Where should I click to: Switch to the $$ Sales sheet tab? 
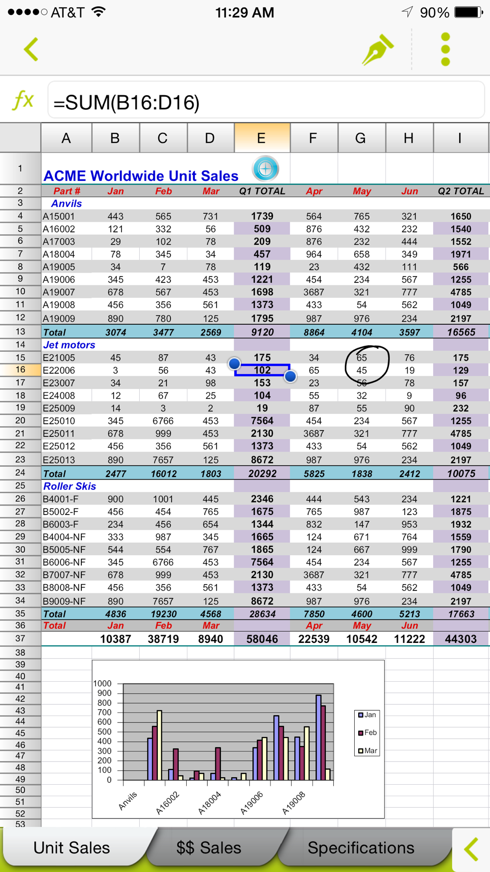[209, 848]
